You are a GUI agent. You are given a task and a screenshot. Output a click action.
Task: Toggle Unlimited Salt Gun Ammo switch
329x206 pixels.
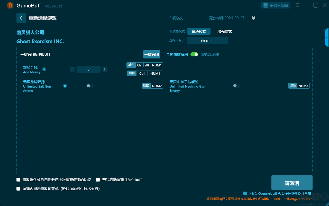pyautogui.click(x=90, y=86)
